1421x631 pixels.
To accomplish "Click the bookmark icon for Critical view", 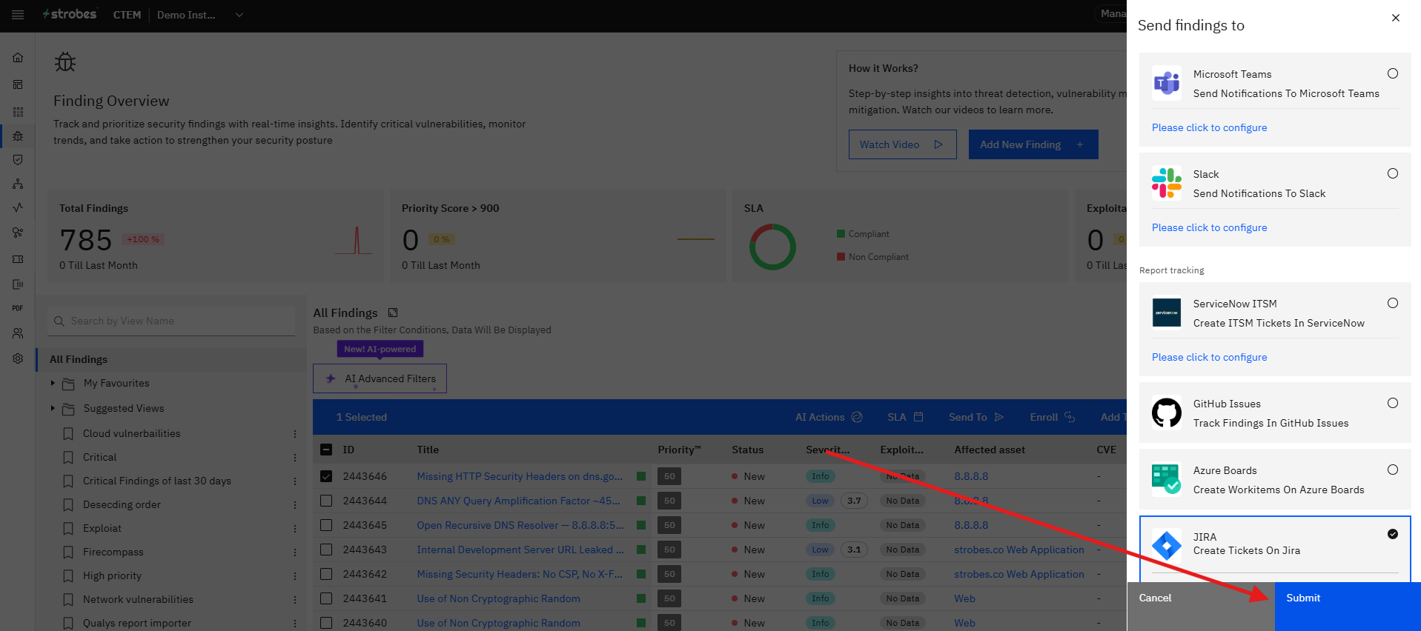I will click(x=68, y=457).
